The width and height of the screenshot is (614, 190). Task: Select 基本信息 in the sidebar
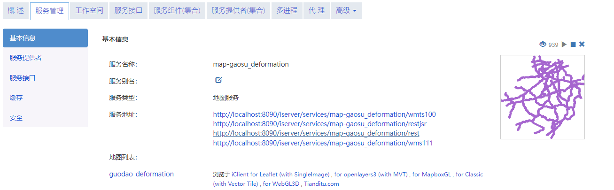pyautogui.click(x=45, y=38)
